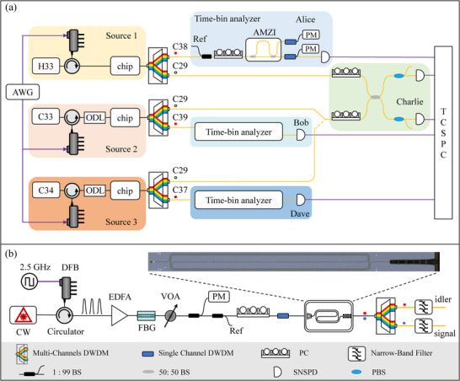Click the Single Channel DWDM legend icon
The width and height of the screenshot is (460, 381).
tap(147, 354)
